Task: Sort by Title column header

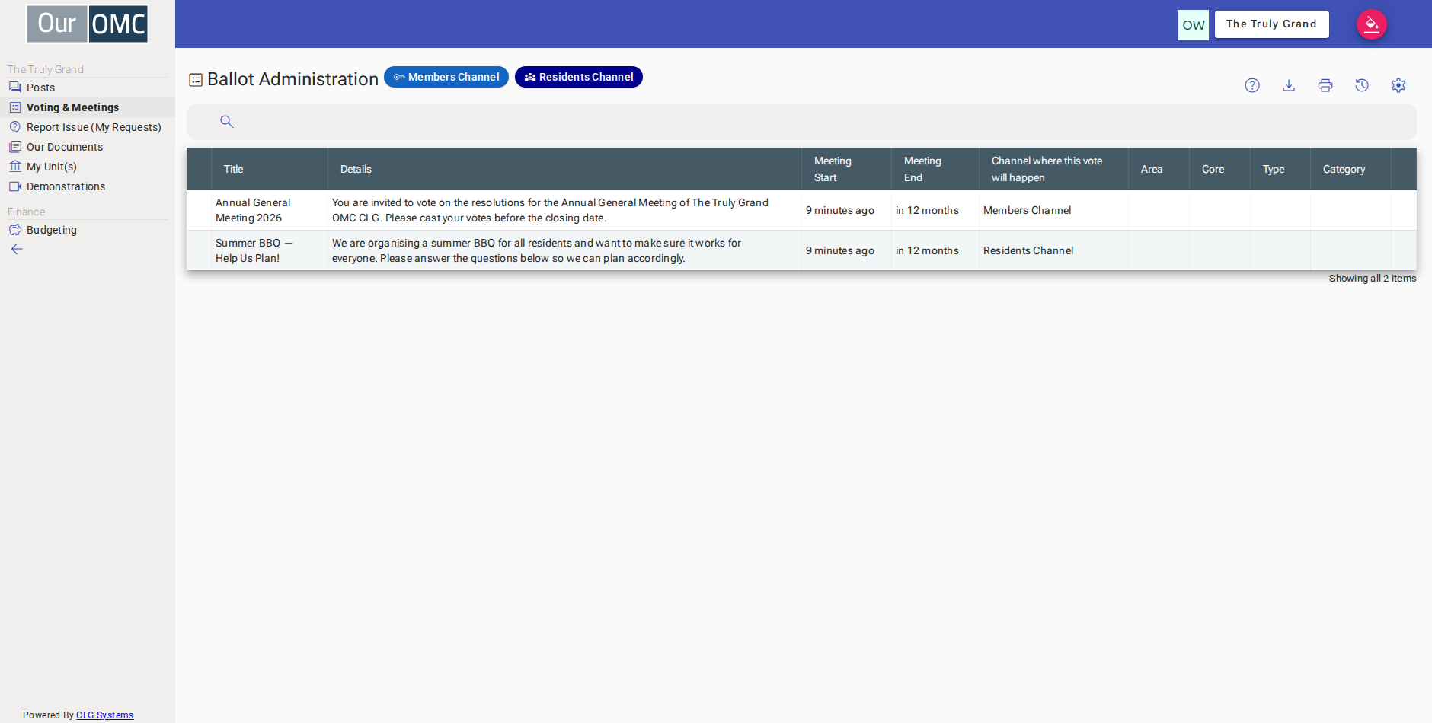Action: click(270, 169)
